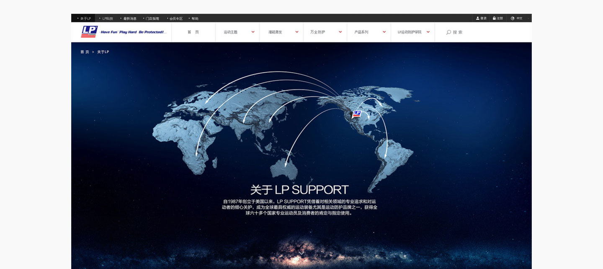Image resolution: width=603 pixels, height=269 pixels.
Task: Click the lock icon beside 注册
Action: pos(494,18)
